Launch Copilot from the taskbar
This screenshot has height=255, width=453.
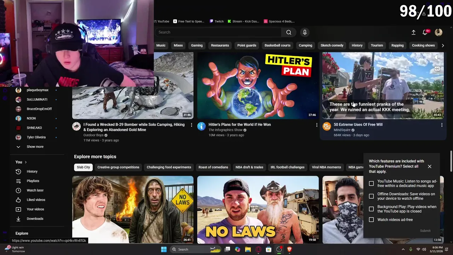pos(237,249)
